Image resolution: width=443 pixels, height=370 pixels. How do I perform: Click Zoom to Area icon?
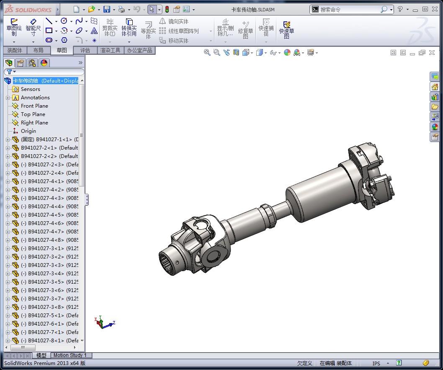(217, 52)
